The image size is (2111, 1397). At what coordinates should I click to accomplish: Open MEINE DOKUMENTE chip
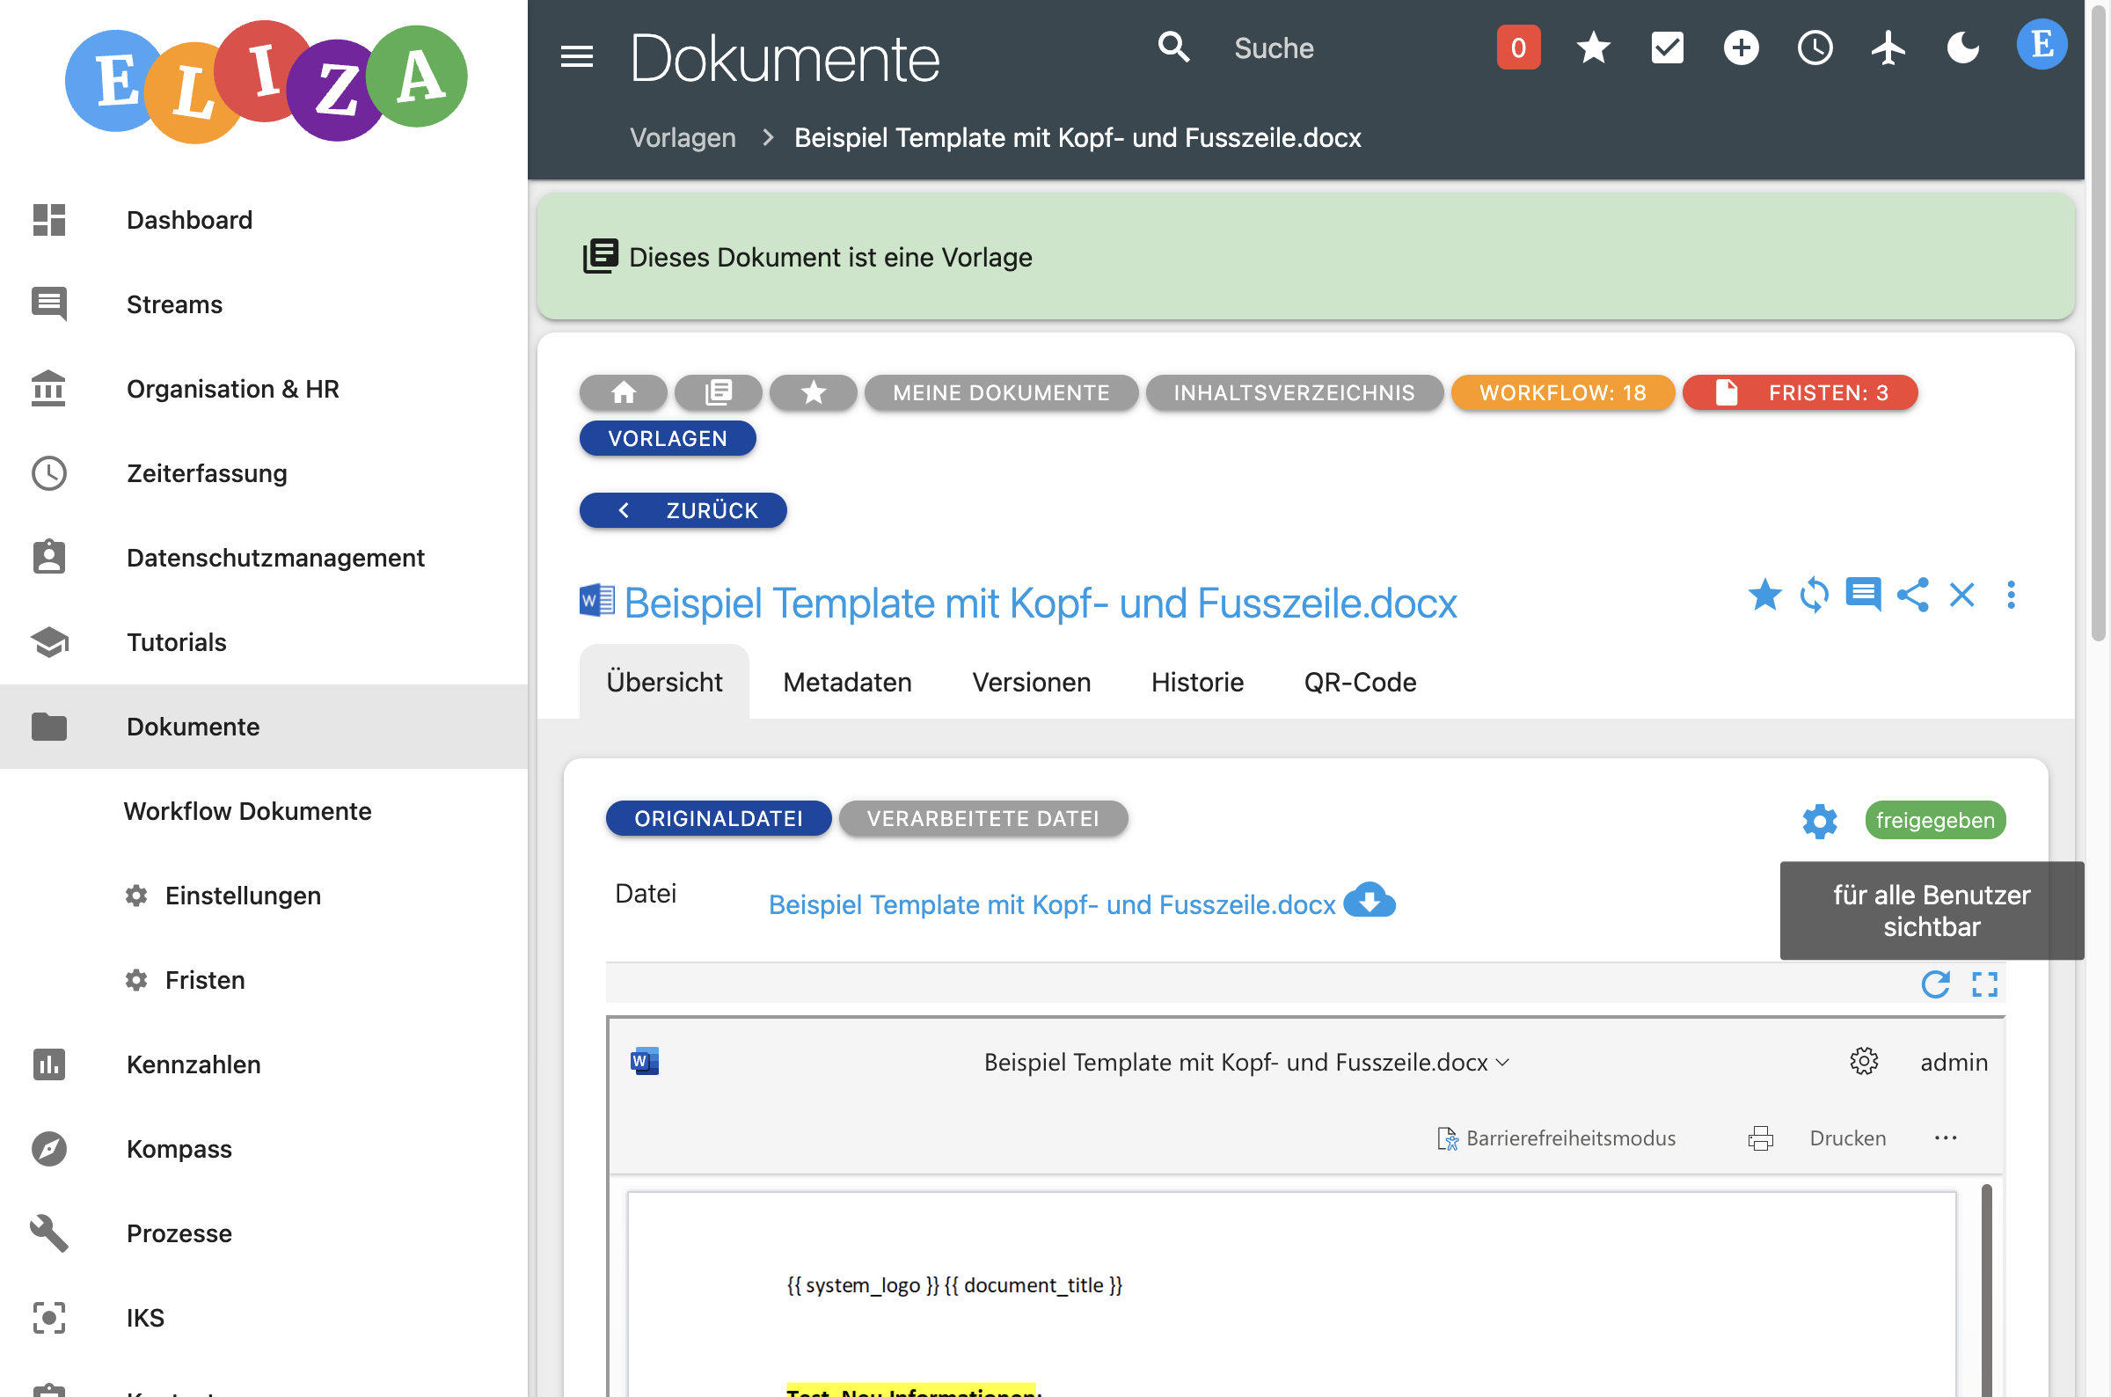pyautogui.click(x=1001, y=393)
